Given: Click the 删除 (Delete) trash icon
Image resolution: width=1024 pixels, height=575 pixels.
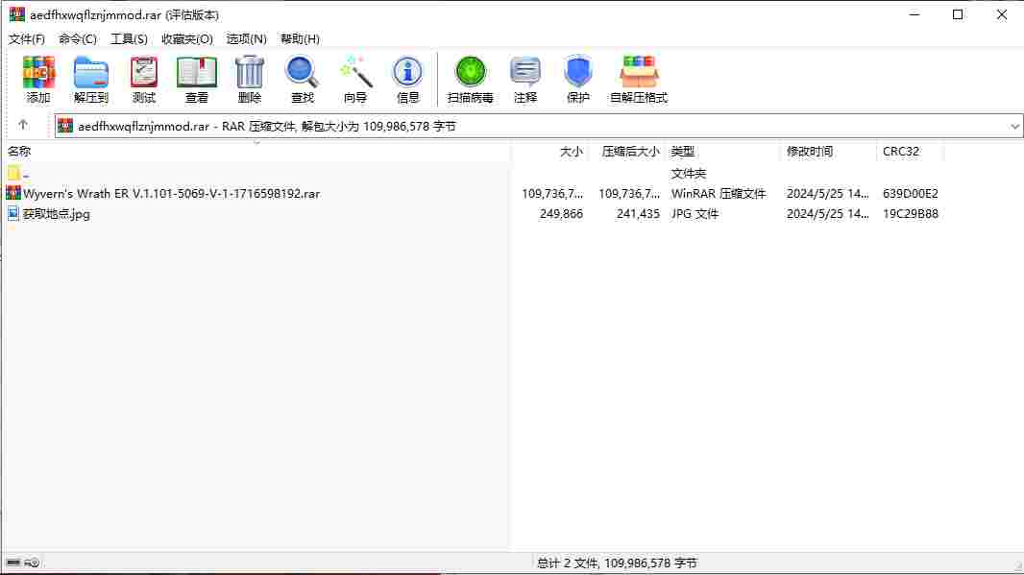Looking at the screenshot, I should [x=250, y=79].
